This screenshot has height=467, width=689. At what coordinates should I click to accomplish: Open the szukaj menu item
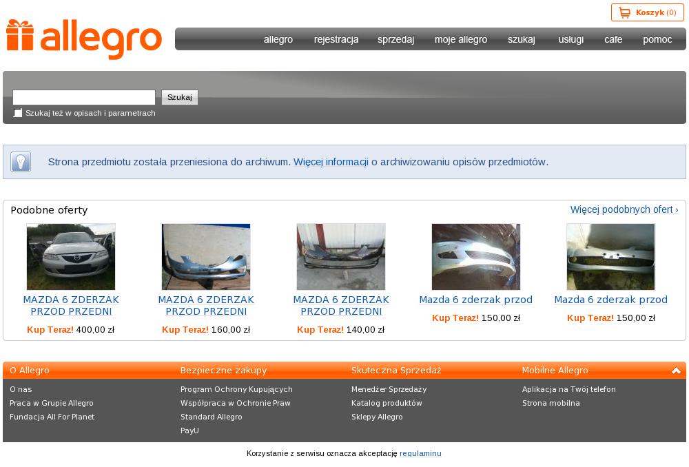521,39
